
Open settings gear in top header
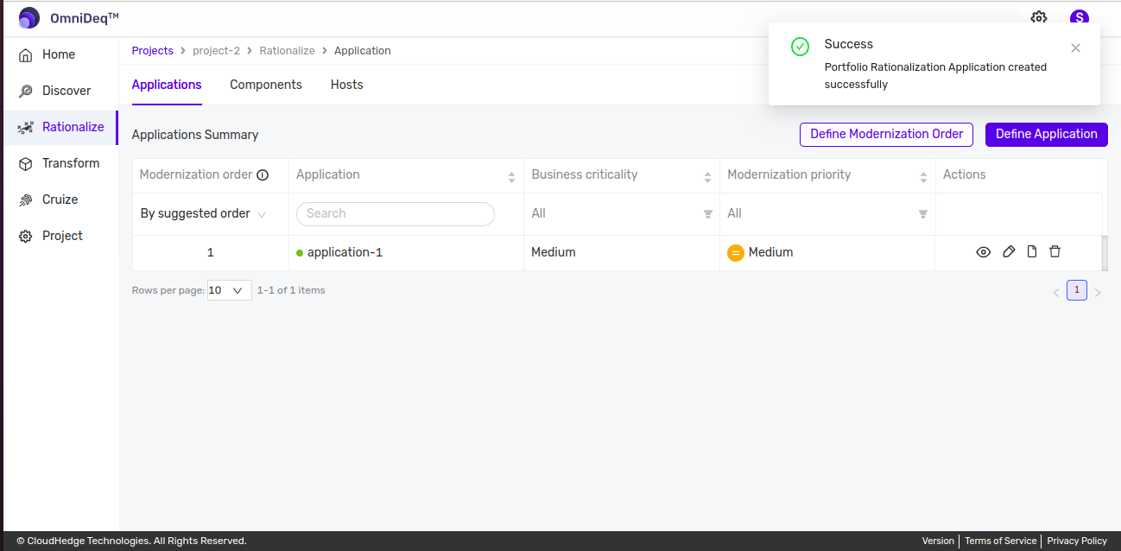(1039, 18)
